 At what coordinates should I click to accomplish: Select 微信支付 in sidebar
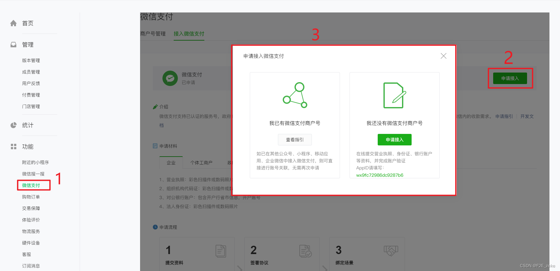(31, 185)
